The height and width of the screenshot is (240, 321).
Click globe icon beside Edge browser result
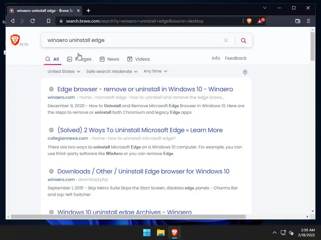(51, 89)
